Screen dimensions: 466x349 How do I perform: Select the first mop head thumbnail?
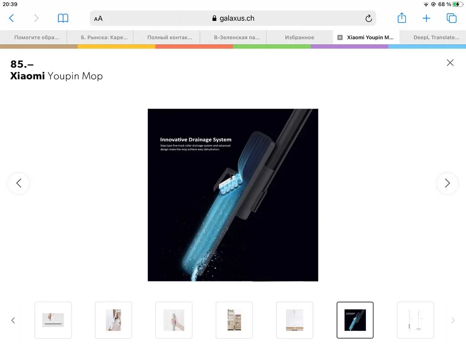tap(53, 320)
